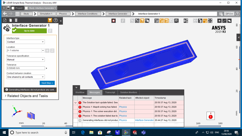Go to Simulation 1 breadcrumb

pyautogui.click(x=46, y=14)
